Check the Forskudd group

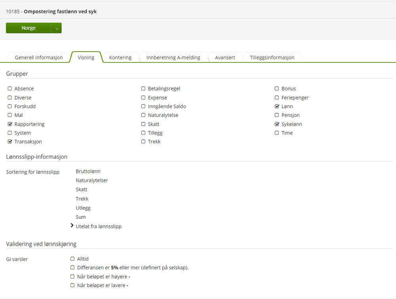[x=10, y=106]
